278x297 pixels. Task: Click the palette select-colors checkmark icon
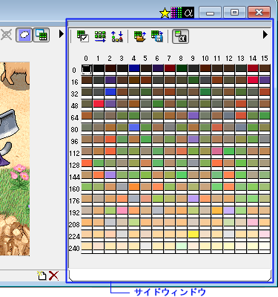click(x=82, y=36)
